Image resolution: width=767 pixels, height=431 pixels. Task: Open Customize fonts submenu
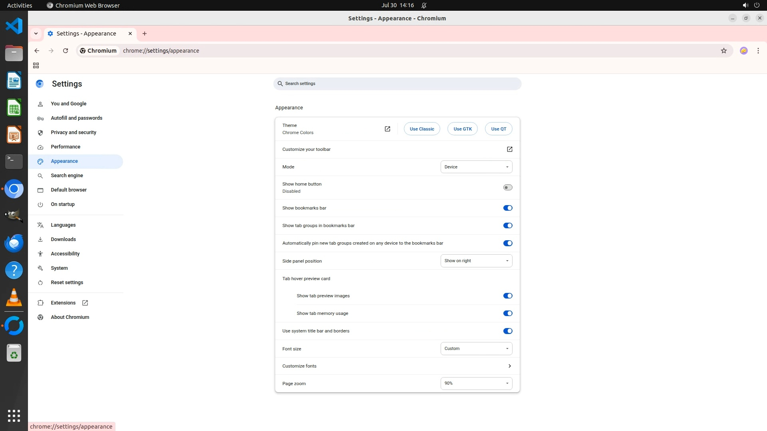[509, 366]
